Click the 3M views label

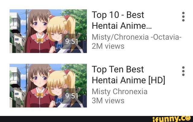108,101
